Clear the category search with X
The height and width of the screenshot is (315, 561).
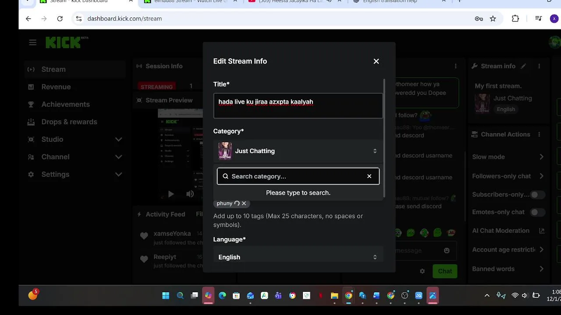pos(369,176)
